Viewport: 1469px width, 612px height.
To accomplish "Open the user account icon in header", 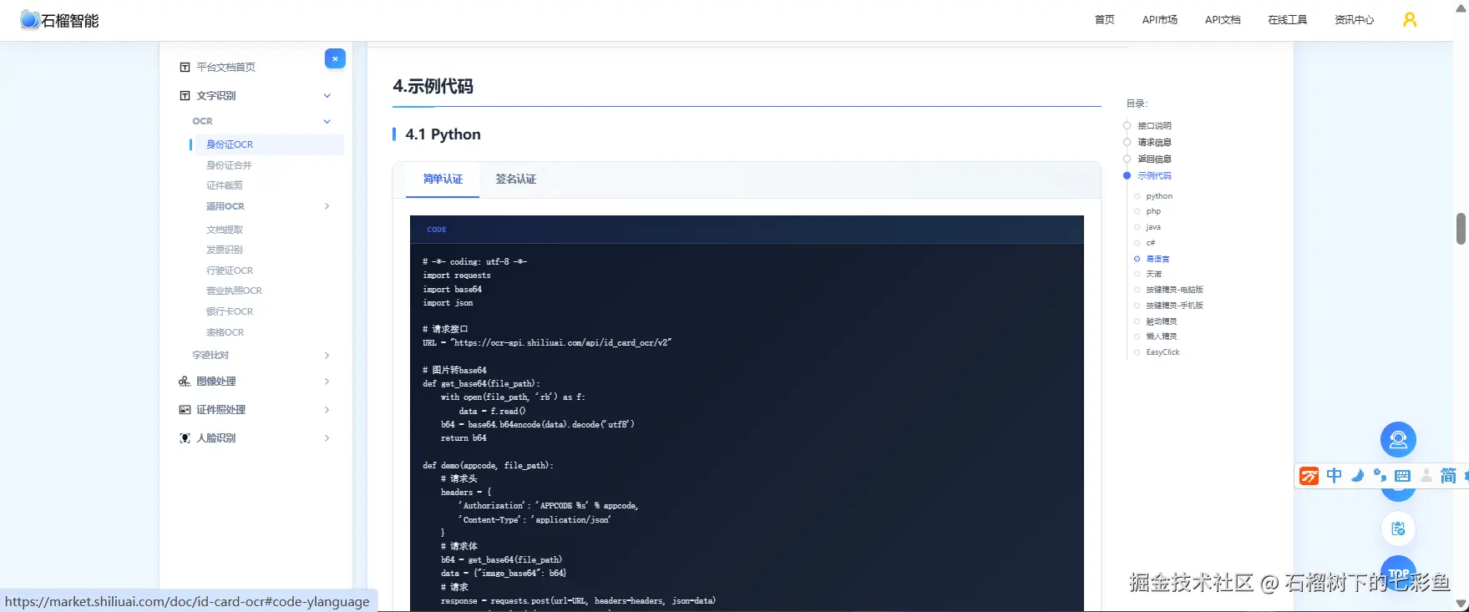I will [x=1410, y=19].
